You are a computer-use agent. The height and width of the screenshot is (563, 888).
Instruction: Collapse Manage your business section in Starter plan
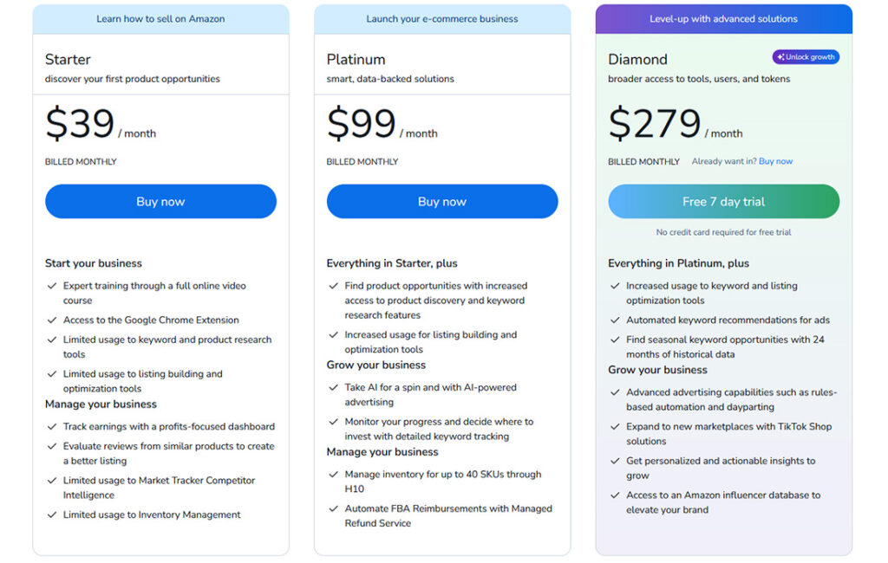101,404
